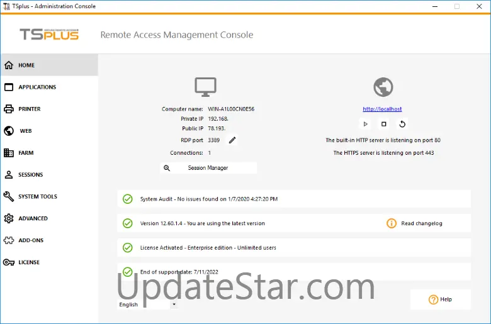Click the System Tools wrench icon
This screenshot has height=324, width=491.
pos(9,196)
